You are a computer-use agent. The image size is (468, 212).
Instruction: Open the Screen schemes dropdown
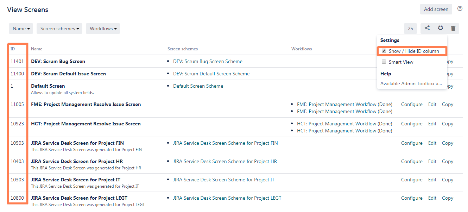click(x=59, y=29)
